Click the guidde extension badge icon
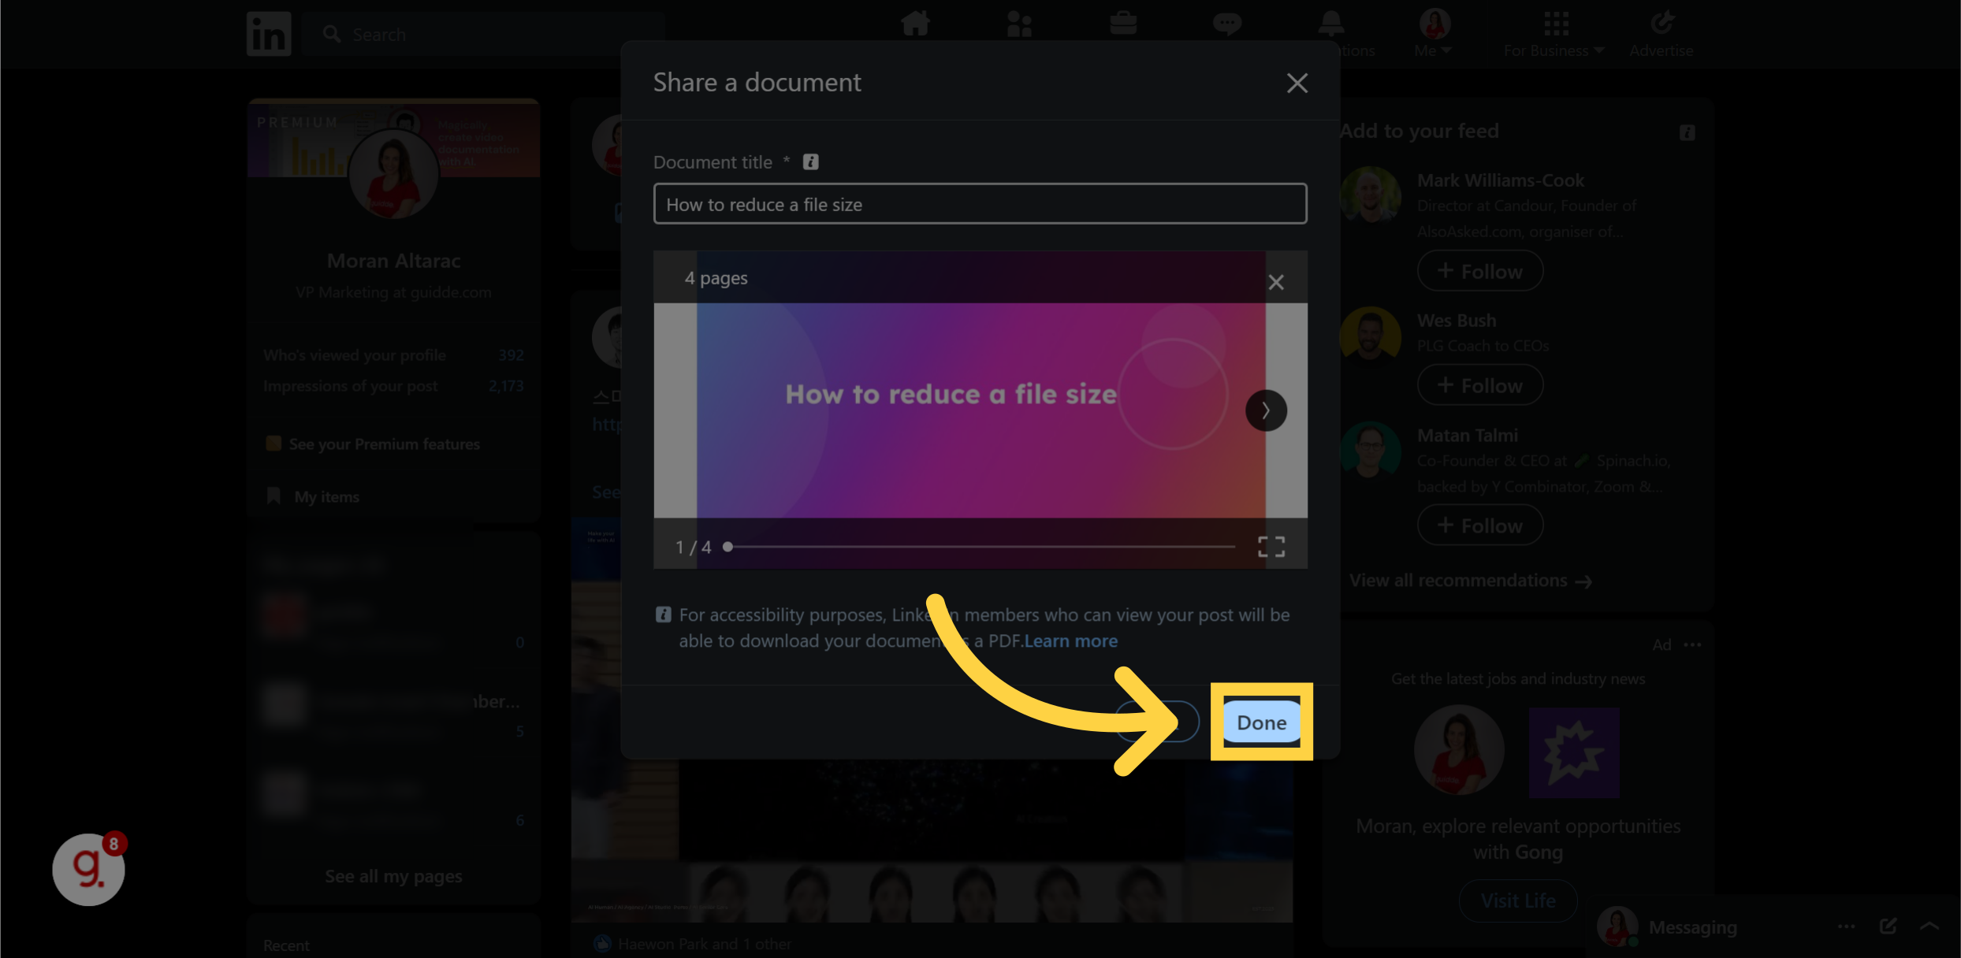This screenshot has height=958, width=1961. click(x=89, y=869)
